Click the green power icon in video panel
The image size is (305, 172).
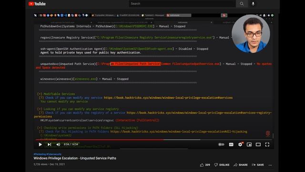click(272, 15)
